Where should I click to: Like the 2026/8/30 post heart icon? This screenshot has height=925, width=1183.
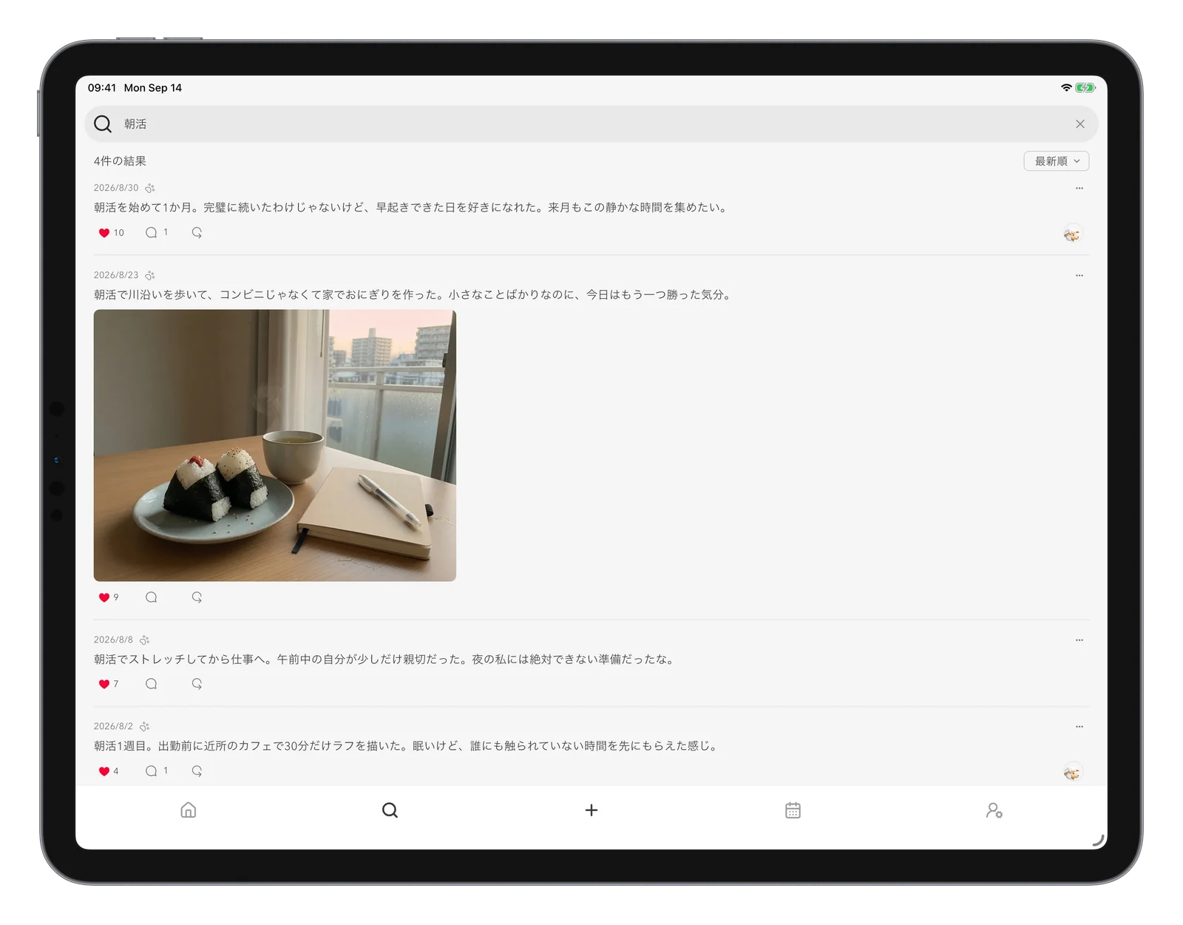[x=104, y=233]
